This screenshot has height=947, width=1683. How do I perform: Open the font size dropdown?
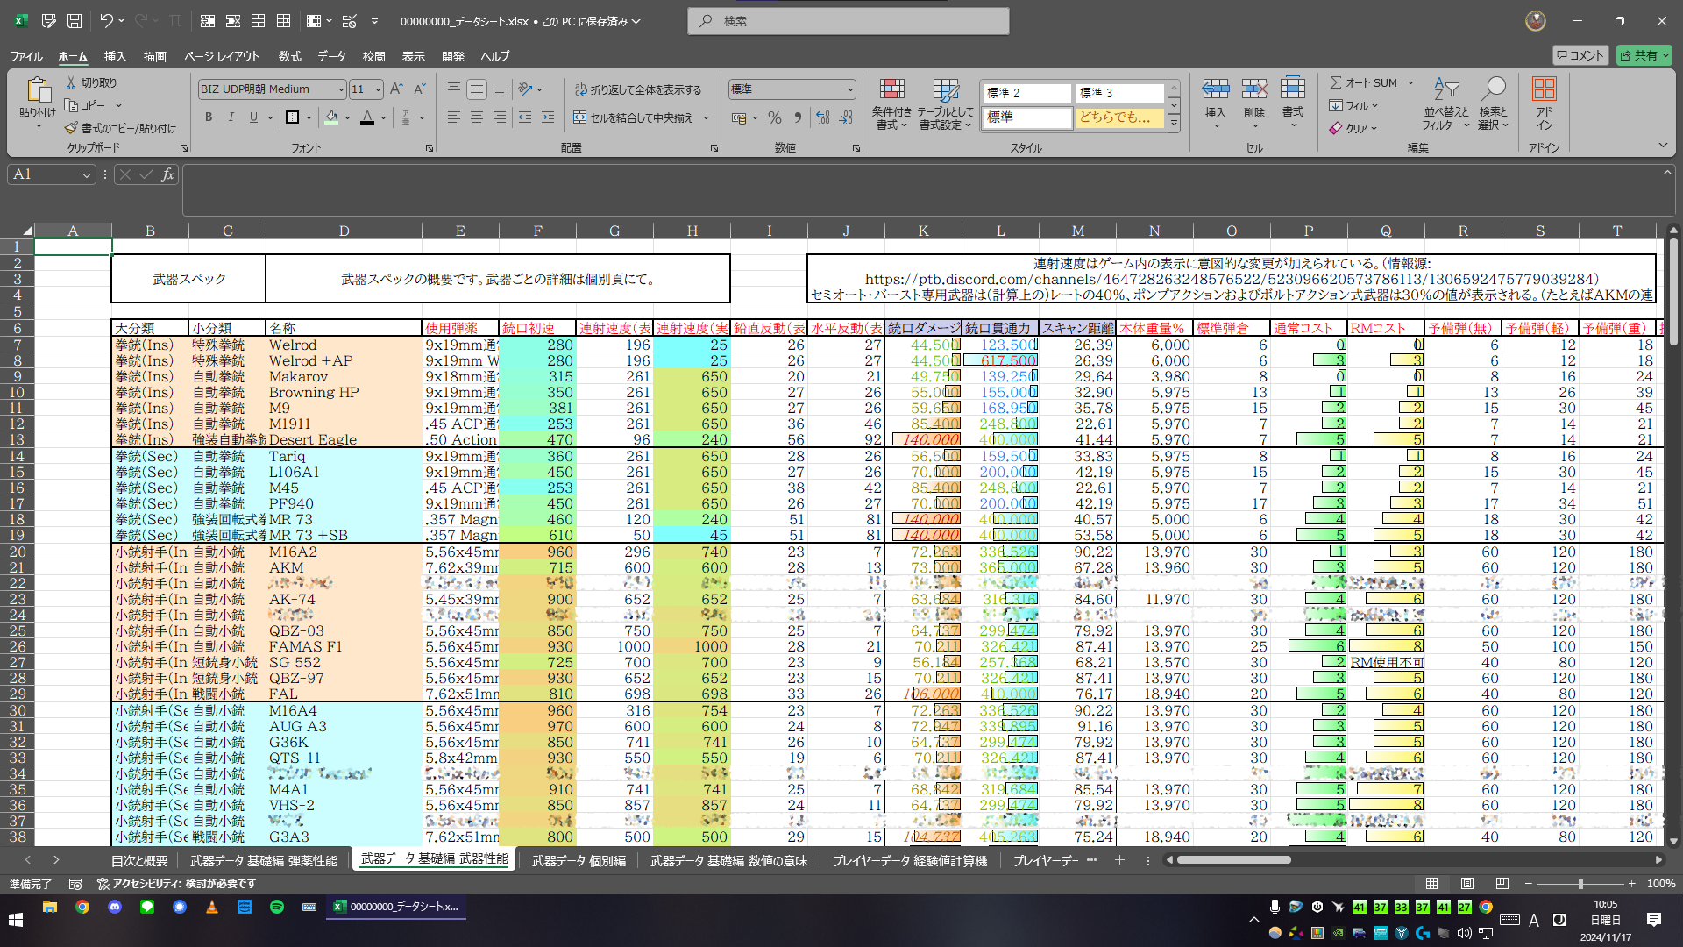[378, 89]
